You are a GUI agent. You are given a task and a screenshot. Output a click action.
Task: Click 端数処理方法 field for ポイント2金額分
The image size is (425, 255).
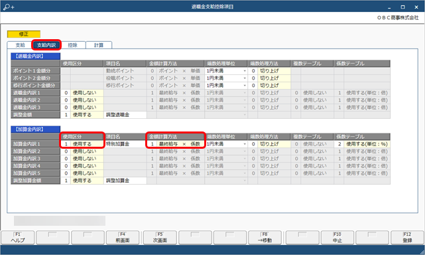[269, 78]
